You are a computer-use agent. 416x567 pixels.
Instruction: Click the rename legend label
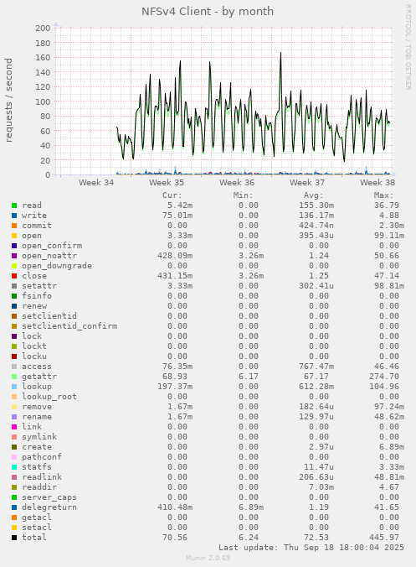click(x=37, y=417)
